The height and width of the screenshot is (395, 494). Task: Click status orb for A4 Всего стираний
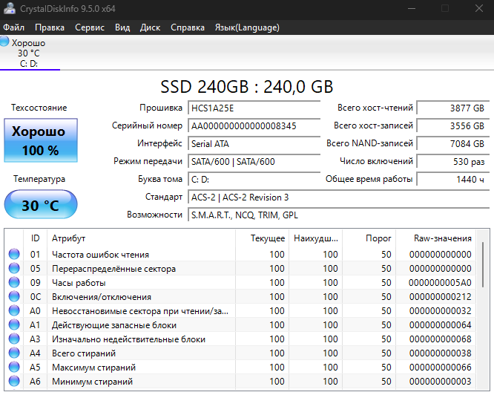coord(14,353)
